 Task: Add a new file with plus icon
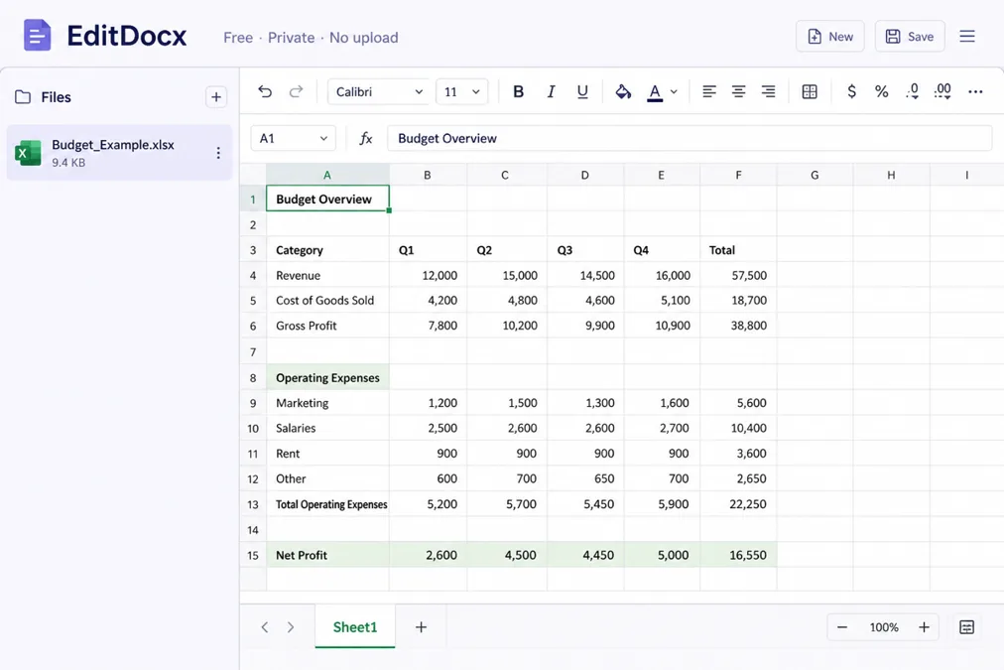216,96
